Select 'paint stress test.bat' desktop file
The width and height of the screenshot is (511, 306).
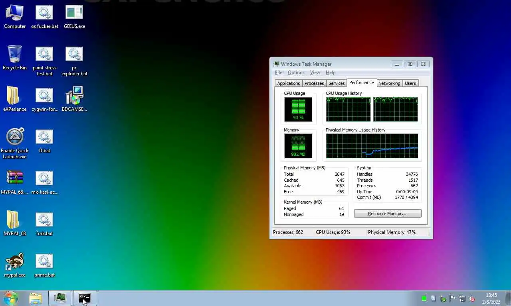coord(44,61)
